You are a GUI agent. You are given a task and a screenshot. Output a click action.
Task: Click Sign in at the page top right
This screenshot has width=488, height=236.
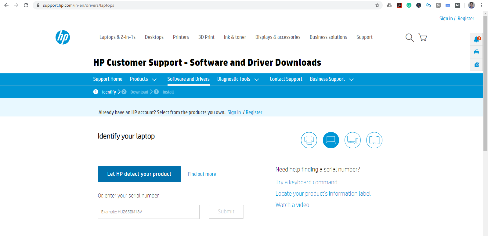click(x=446, y=18)
